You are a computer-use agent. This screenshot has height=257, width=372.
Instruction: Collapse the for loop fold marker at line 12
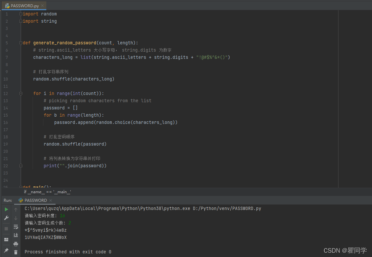tap(21, 93)
